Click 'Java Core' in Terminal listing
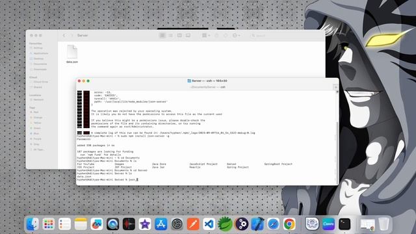 (x=159, y=164)
